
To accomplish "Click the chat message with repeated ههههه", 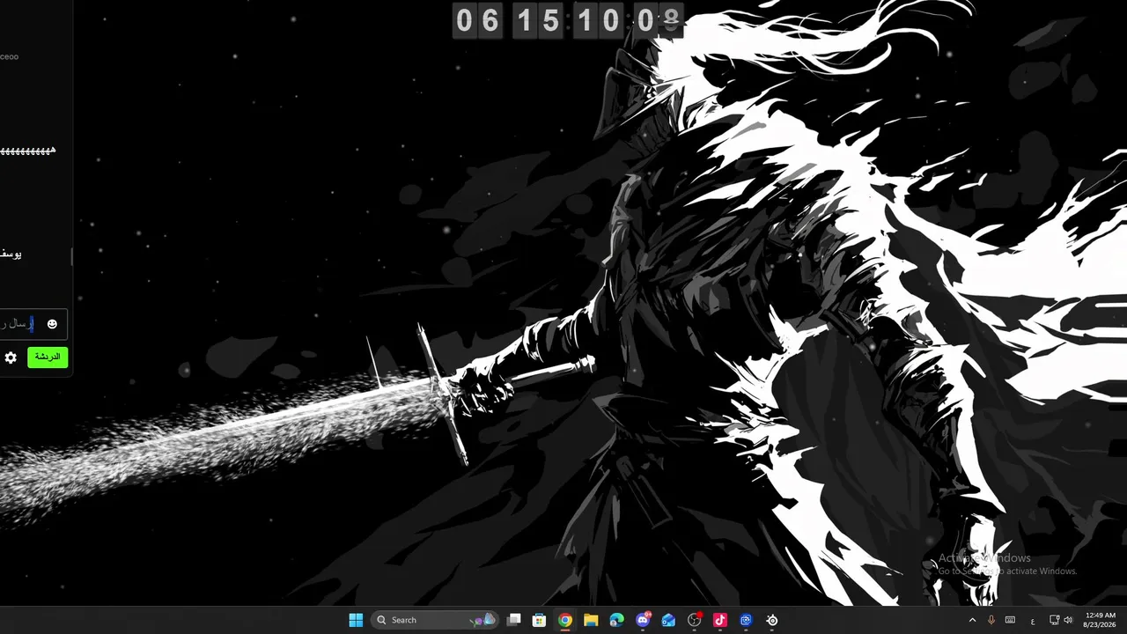I will tap(27, 151).
